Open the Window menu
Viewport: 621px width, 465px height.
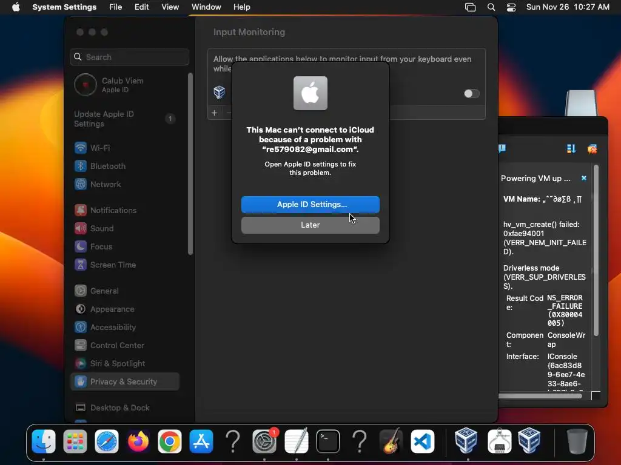point(206,7)
